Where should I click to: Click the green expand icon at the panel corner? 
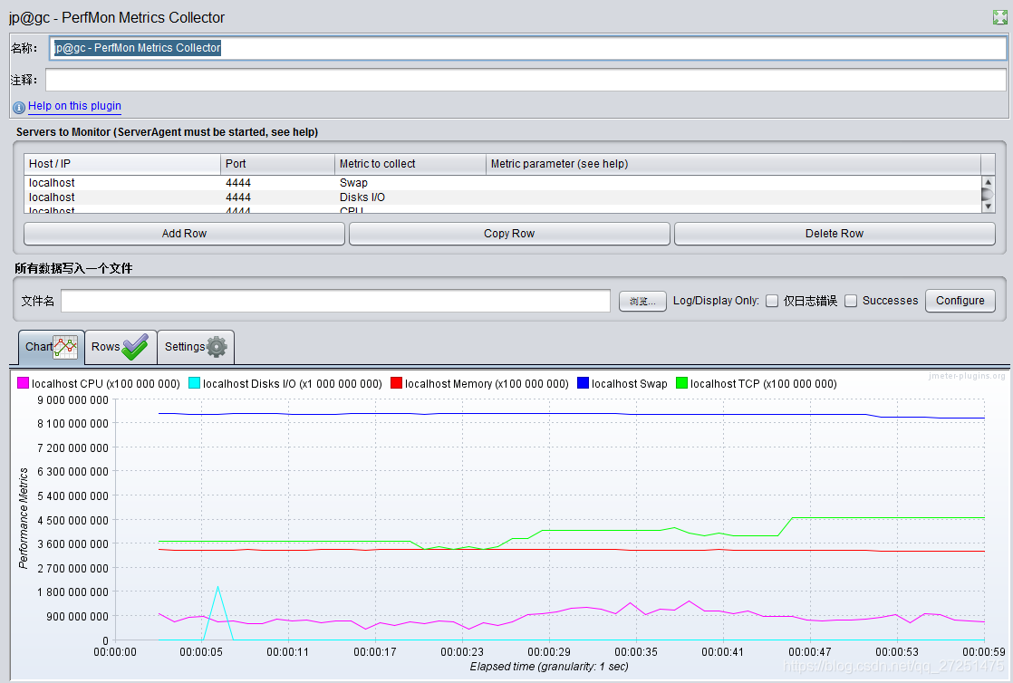coord(1000,17)
